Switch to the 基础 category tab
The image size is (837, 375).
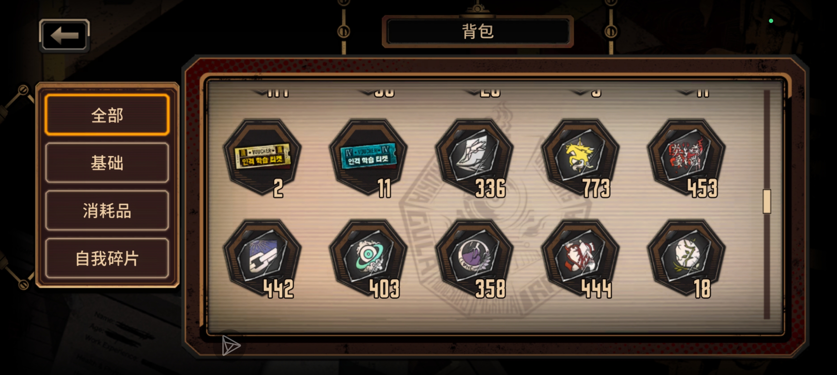point(107,162)
